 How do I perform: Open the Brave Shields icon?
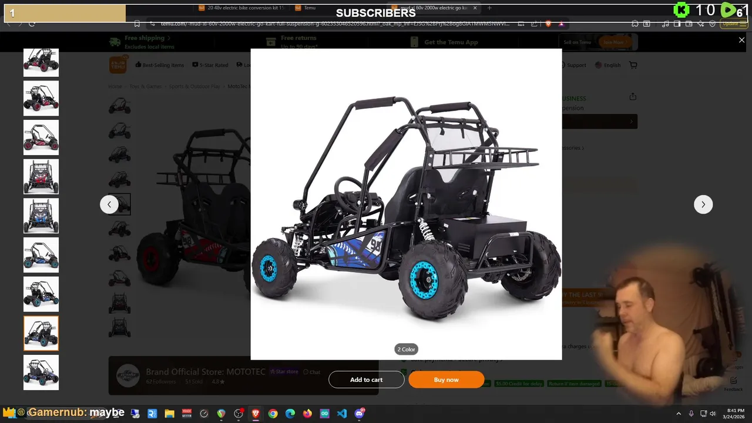(548, 23)
